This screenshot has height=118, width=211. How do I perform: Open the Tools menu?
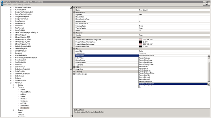(15, 5)
